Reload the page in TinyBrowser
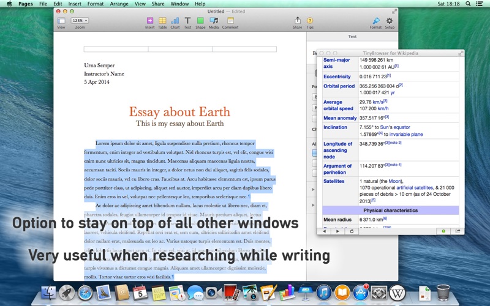Image resolution: width=490 pixels, height=306 pixels. click(352, 231)
